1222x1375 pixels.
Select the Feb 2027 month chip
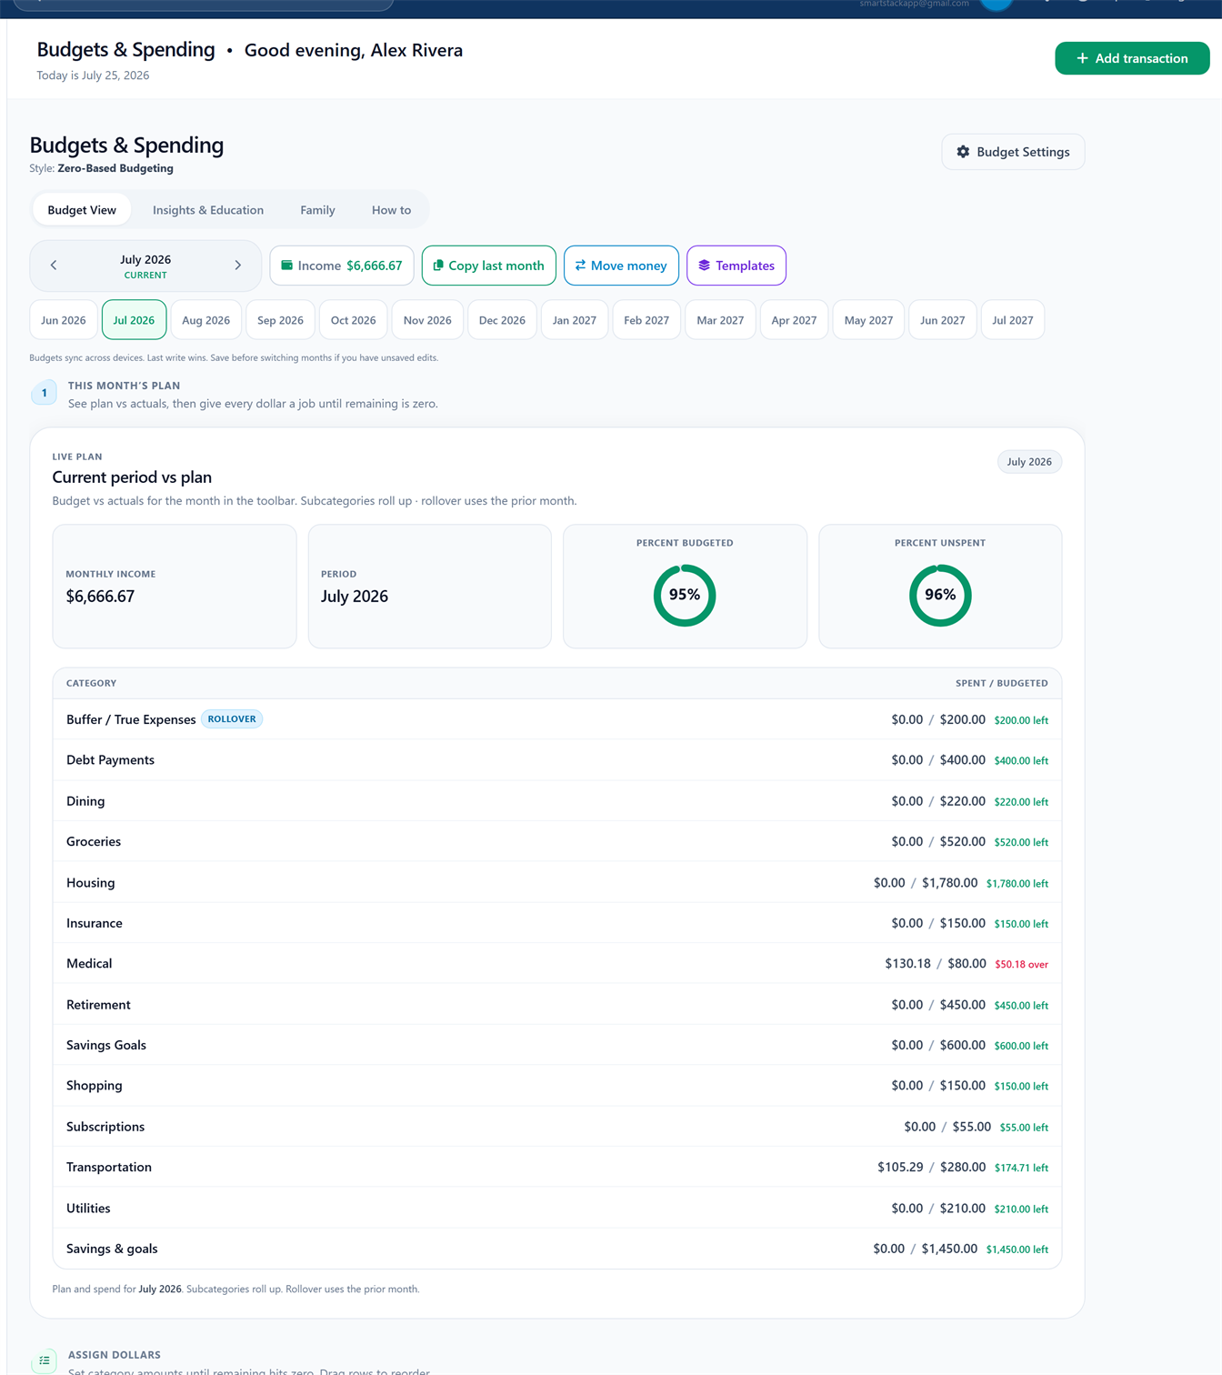click(646, 320)
